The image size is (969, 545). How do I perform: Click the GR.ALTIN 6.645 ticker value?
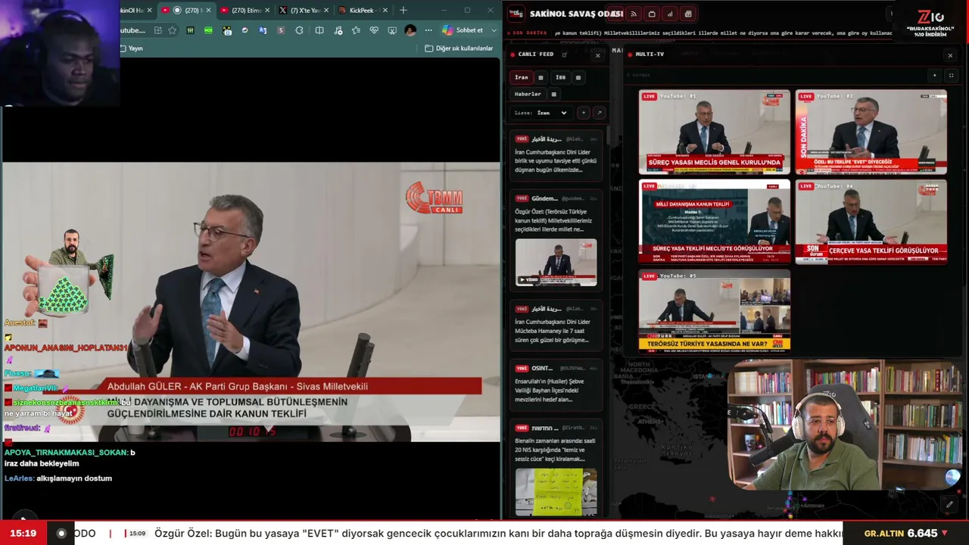click(x=905, y=533)
